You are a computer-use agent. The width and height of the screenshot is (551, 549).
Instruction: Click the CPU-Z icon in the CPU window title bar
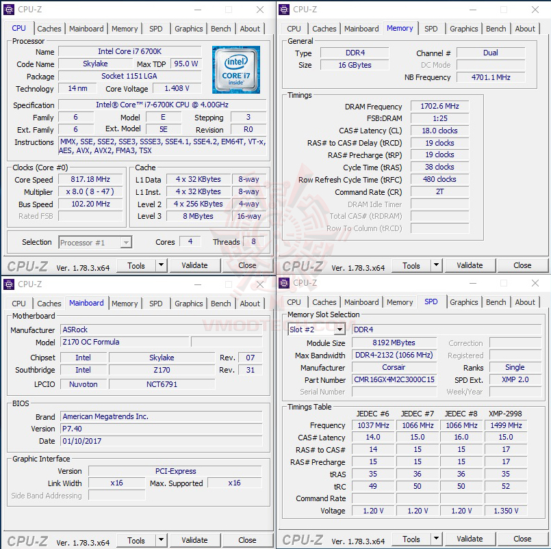click(x=8, y=9)
